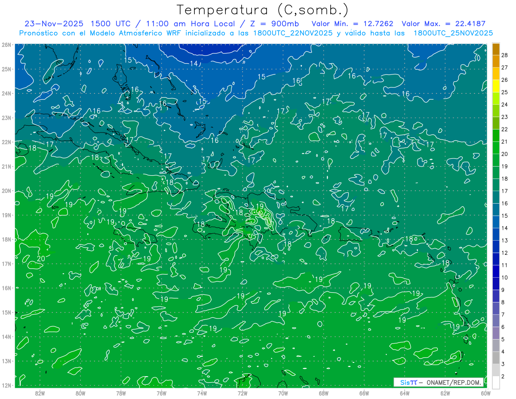
Task: Click the 62W longitude axis label
Action: click(445, 393)
